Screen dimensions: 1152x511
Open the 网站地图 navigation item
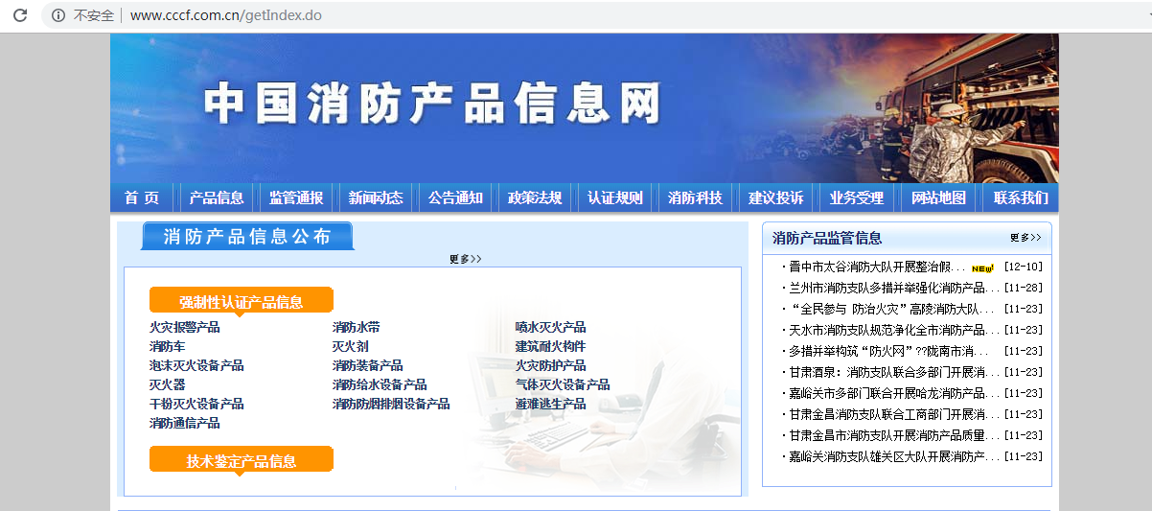pos(938,198)
